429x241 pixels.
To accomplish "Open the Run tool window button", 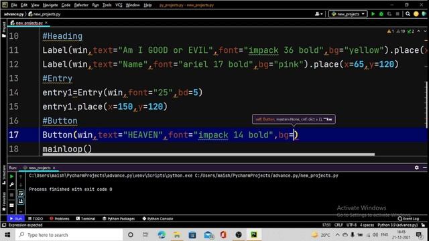I will (16, 219).
